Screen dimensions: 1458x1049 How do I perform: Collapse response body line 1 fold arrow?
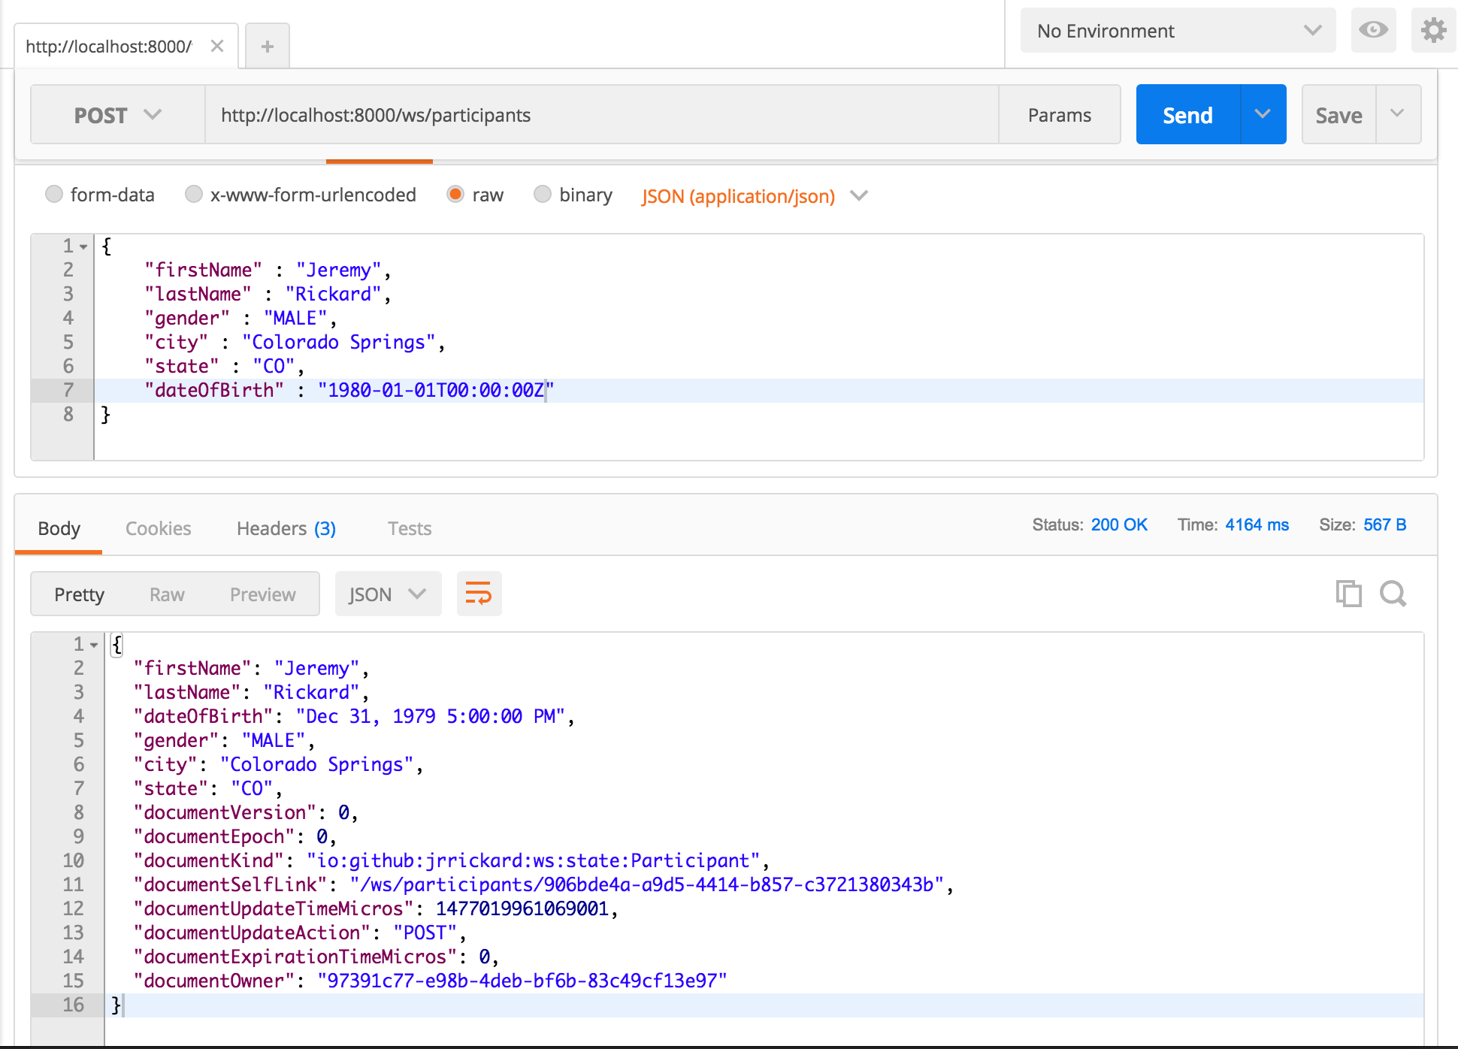[94, 645]
